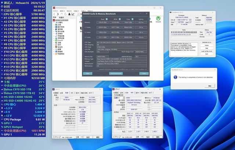Select the DirectX node in AIDA64 tree

(x=60, y=40)
